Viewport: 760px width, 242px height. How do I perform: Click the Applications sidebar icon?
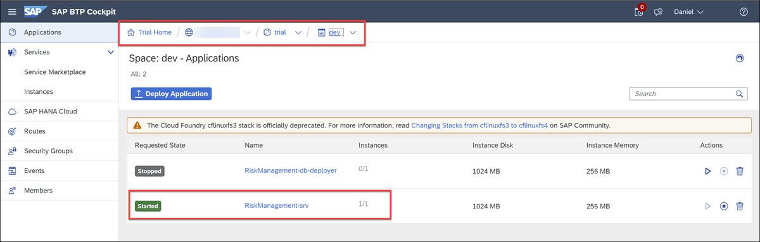point(12,32)
